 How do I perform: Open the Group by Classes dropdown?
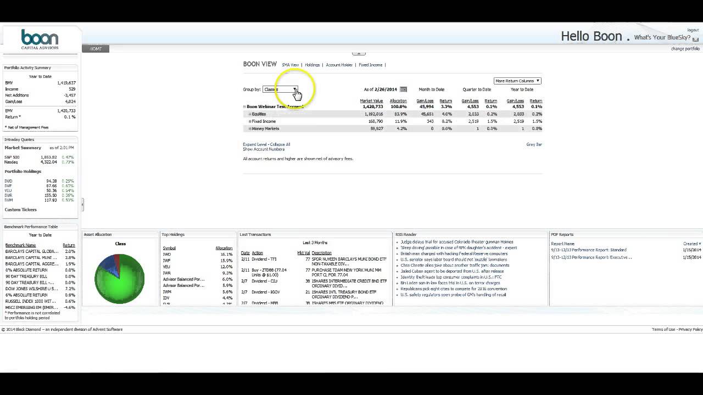click(281, 89)
